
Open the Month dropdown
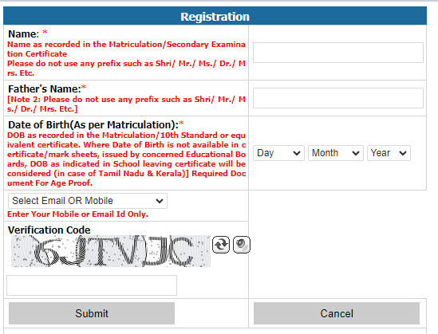[336, 153]
